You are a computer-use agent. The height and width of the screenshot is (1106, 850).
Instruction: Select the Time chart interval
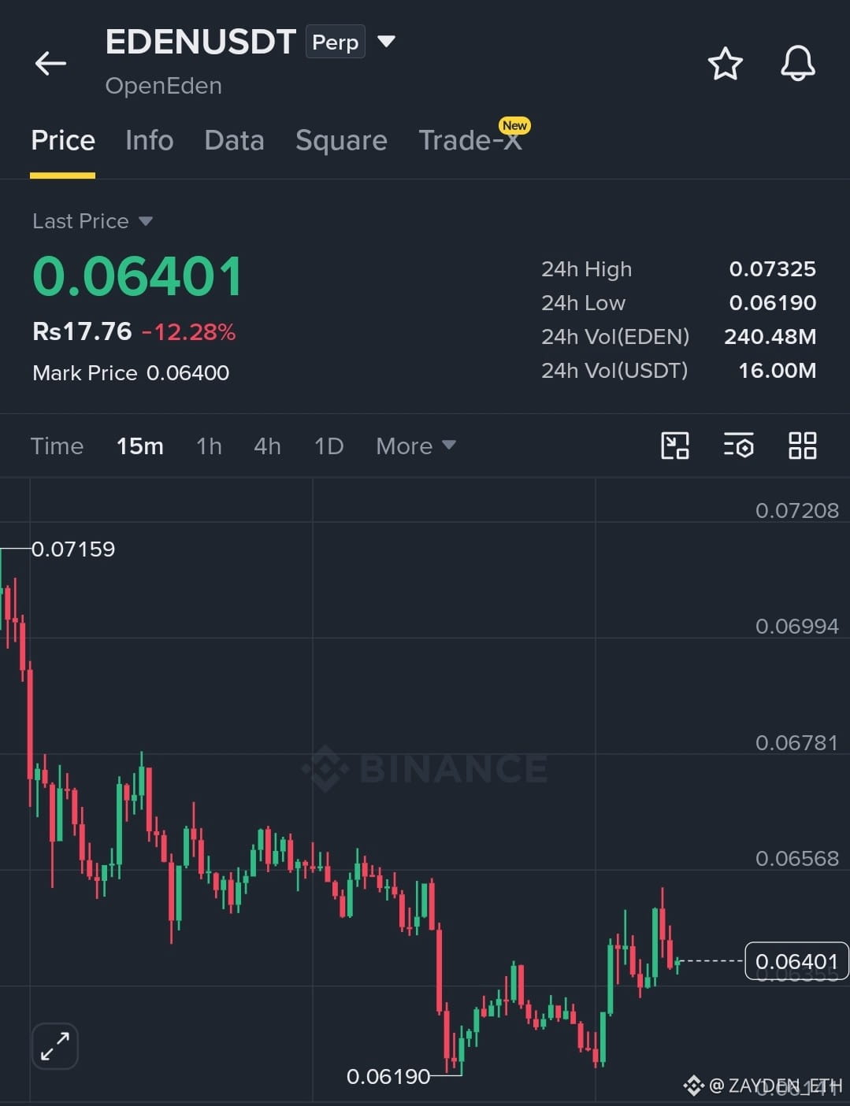(x=57, y=446)
